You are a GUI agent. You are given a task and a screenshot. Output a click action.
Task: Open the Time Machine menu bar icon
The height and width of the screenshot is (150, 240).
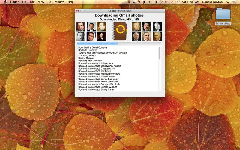click(155, 2)
